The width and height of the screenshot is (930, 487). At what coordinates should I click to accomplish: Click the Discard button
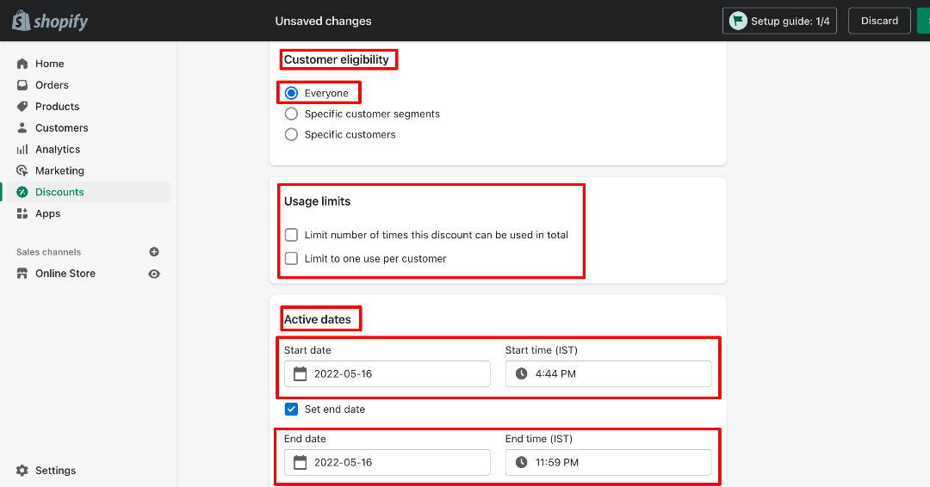coord(879,21)
